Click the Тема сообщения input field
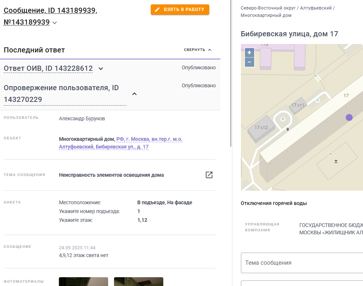Screen dimensions: 363x286 click(302, 263)
